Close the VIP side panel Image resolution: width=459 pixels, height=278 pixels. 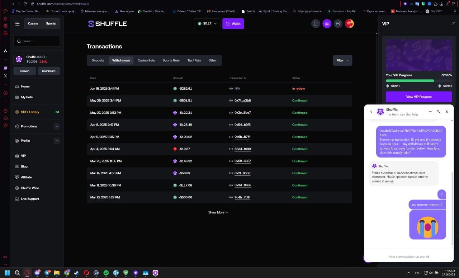[x=454, y=24]
